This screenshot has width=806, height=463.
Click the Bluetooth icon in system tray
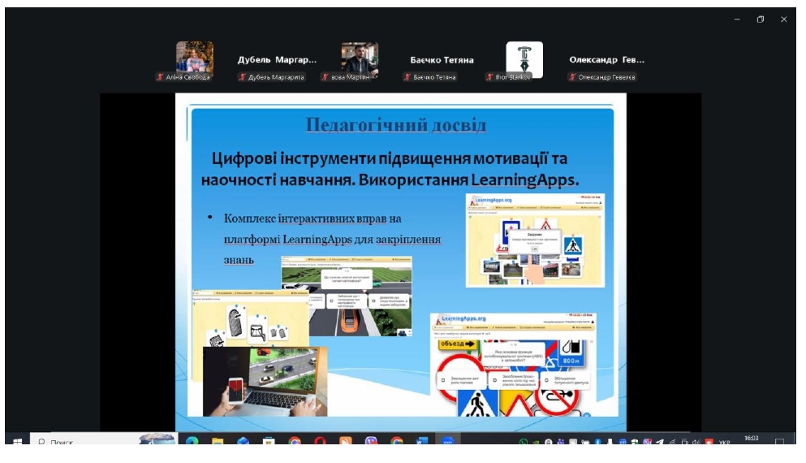597,442
